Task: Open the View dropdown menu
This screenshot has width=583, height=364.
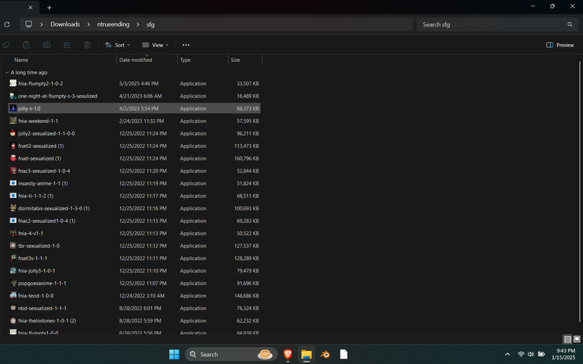Action: click(155, 45)
